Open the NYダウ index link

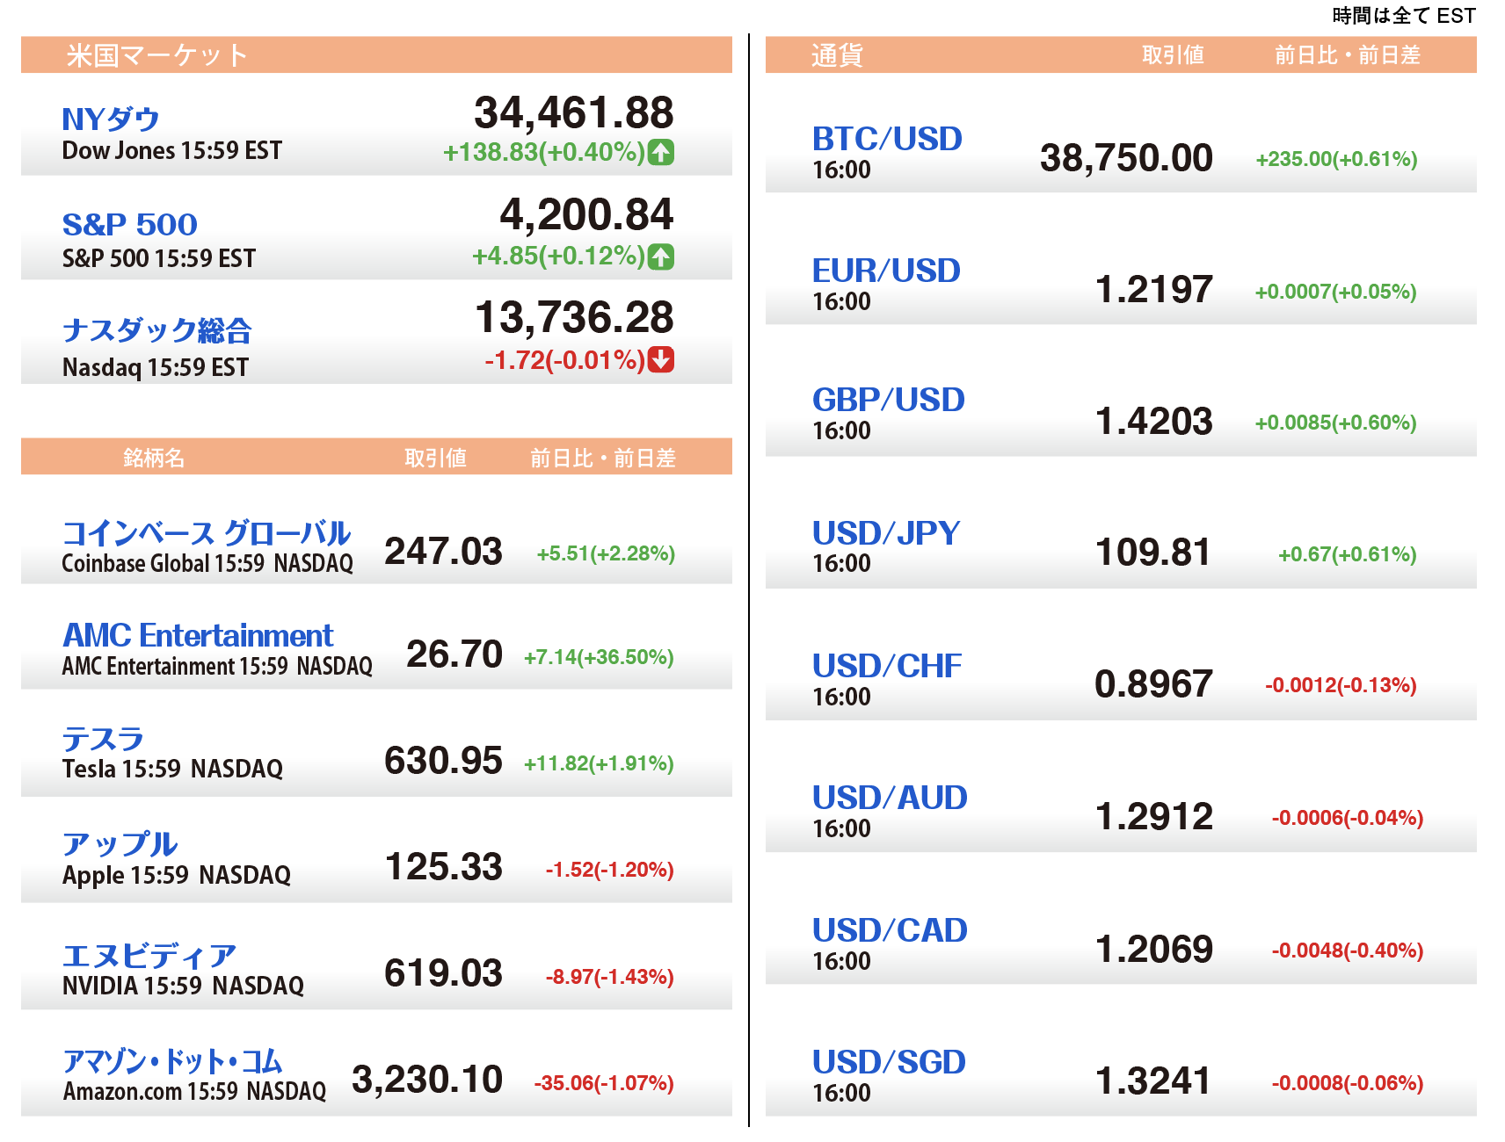[x=111, y=119]
